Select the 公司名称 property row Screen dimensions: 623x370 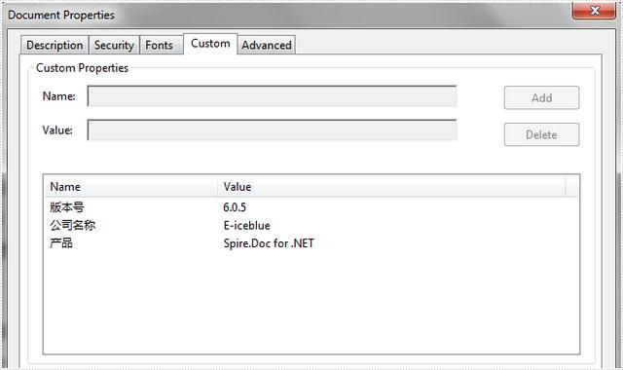tap(311, 225)
